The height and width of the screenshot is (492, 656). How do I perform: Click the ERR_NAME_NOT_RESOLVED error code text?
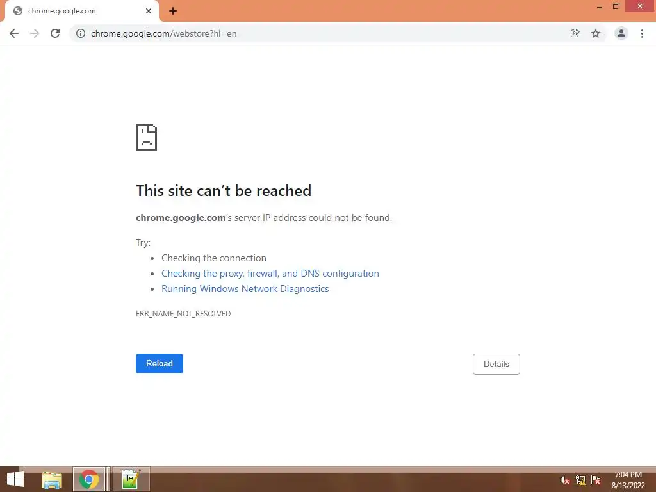tap(183, 314)
